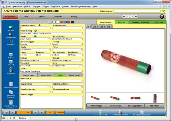Click Bild vergrößern button
This screenshot has width=171, height=121.
[x=135, y=106]
